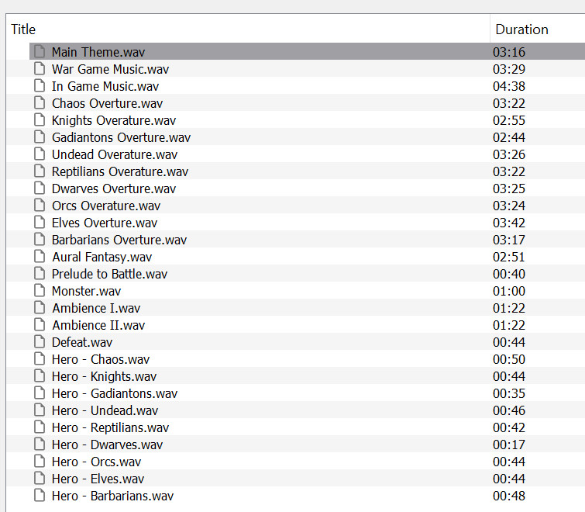This screenshot has height=512, width=585.
Task: Select In Game Music.wav in list
Action: pyautogui.click(x=105, y=86)
